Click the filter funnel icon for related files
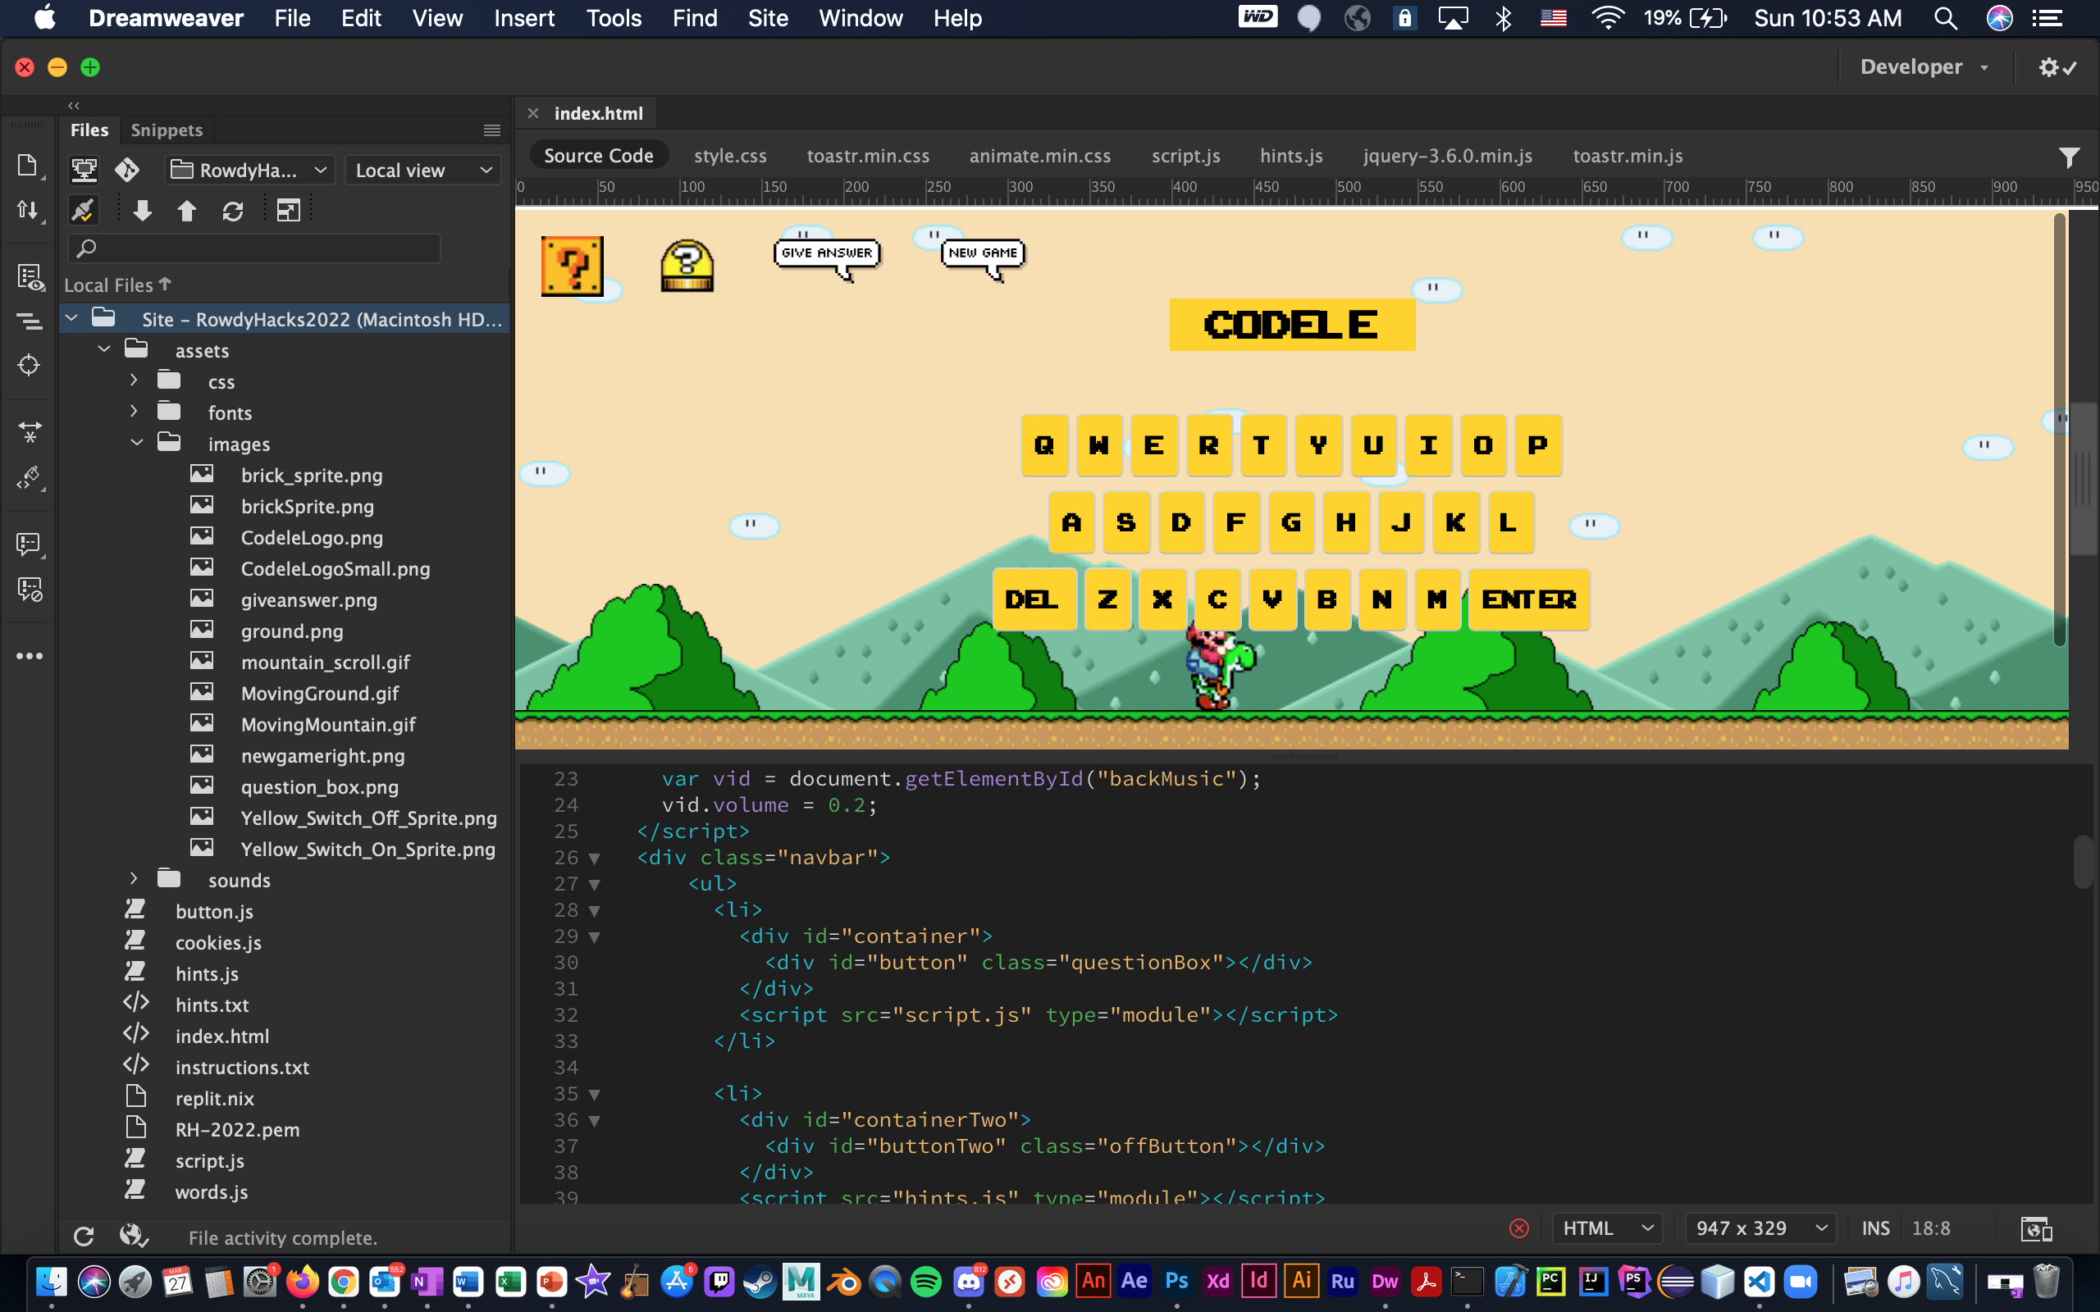This screenshot has width=2100, height=1312. point(2069,157)
